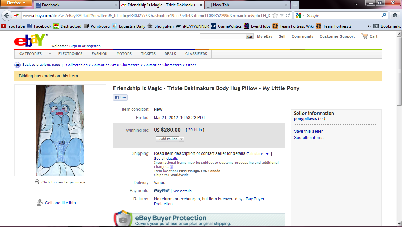The height and width of the screenshot is (227, 402).
Task: Click the shipping help question mark icon
Action: pos(172,167)
